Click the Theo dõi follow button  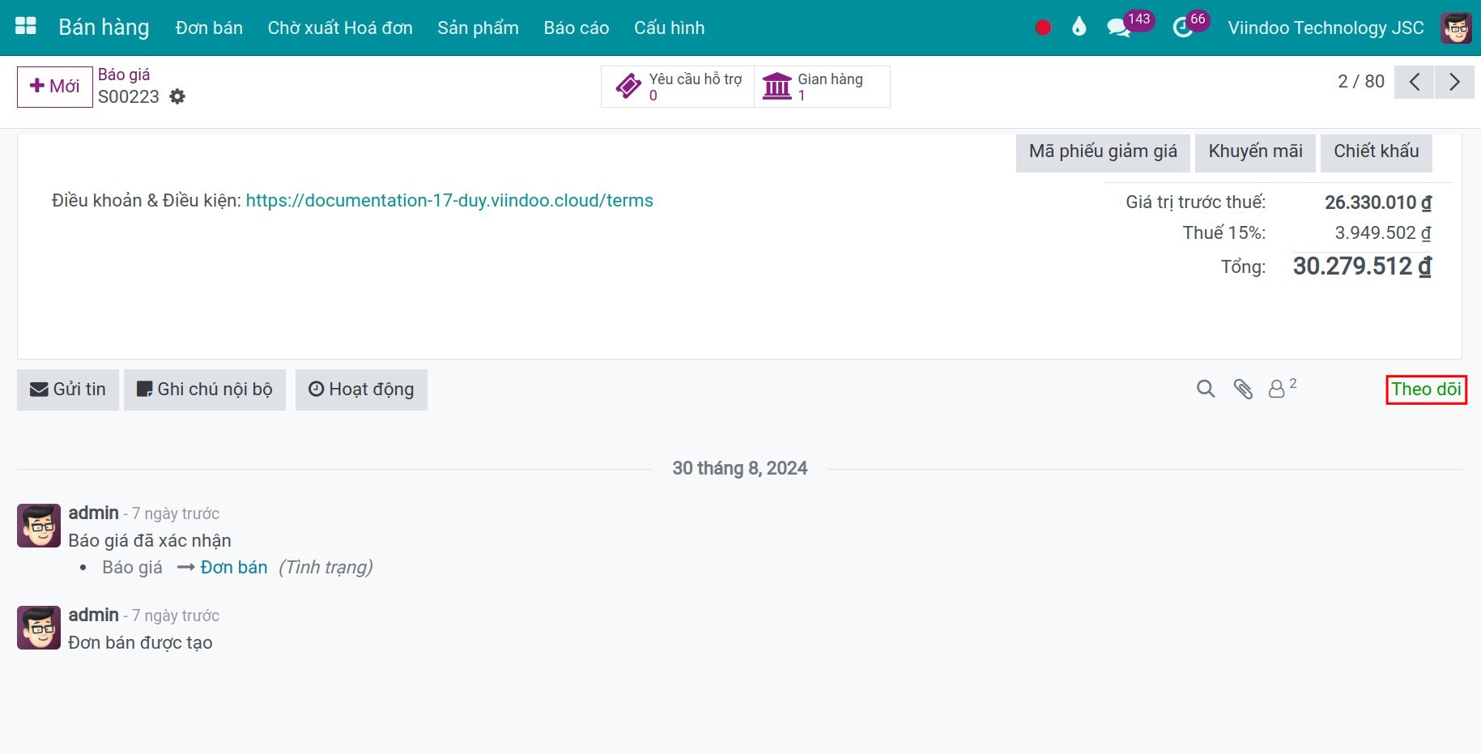(x=1426, y=390)
